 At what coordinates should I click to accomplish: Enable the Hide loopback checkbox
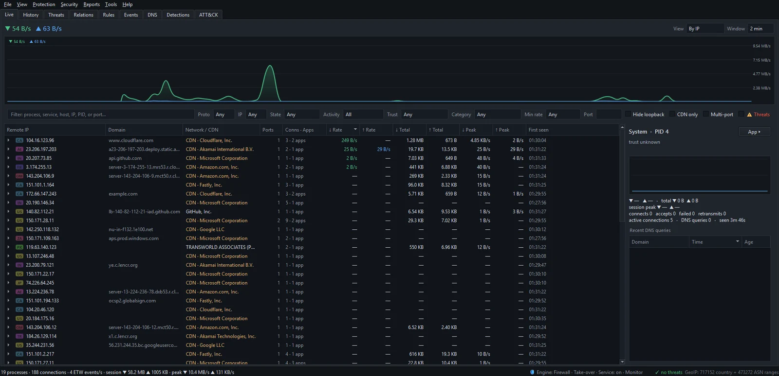(x=628, y=114)
